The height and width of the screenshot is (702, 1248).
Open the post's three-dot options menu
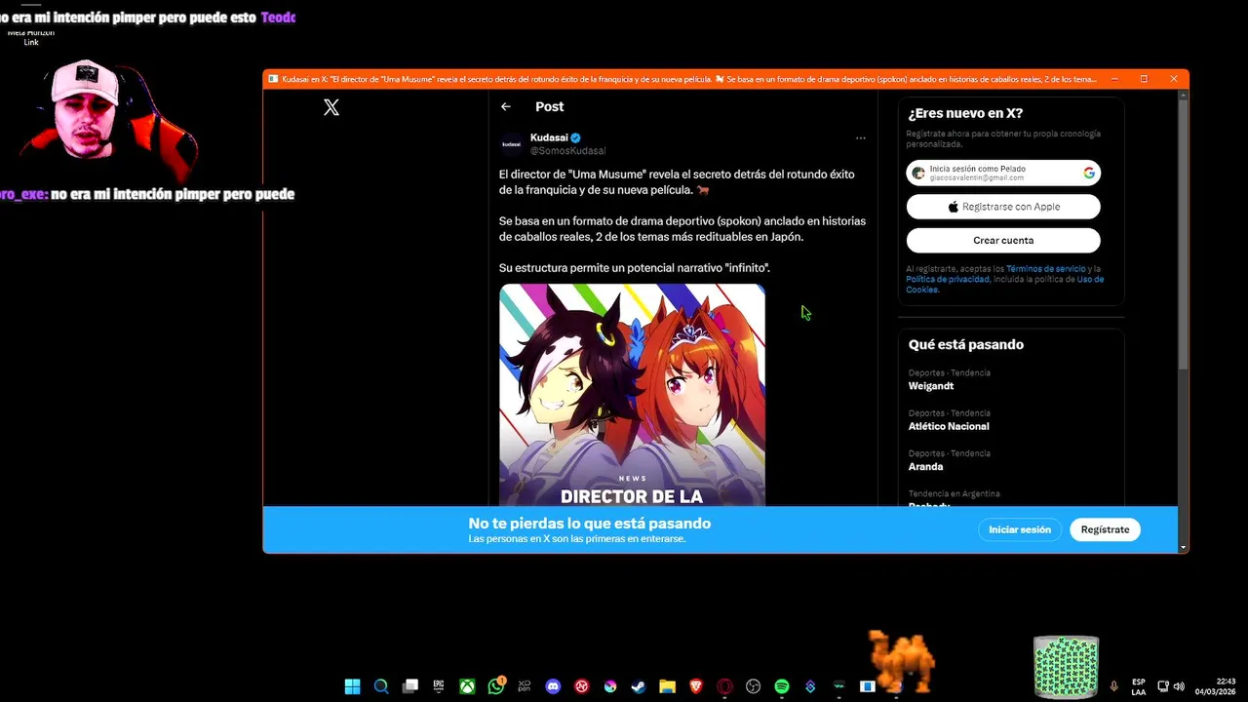click(860, 138)
